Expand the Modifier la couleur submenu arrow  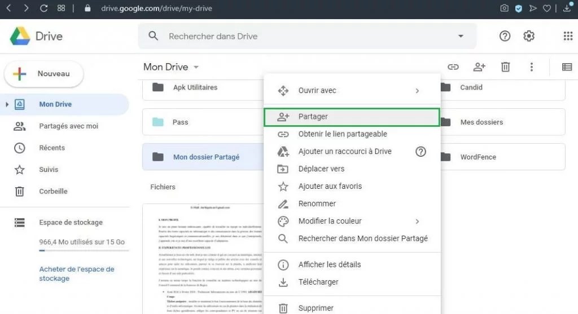tap(417, 221)
